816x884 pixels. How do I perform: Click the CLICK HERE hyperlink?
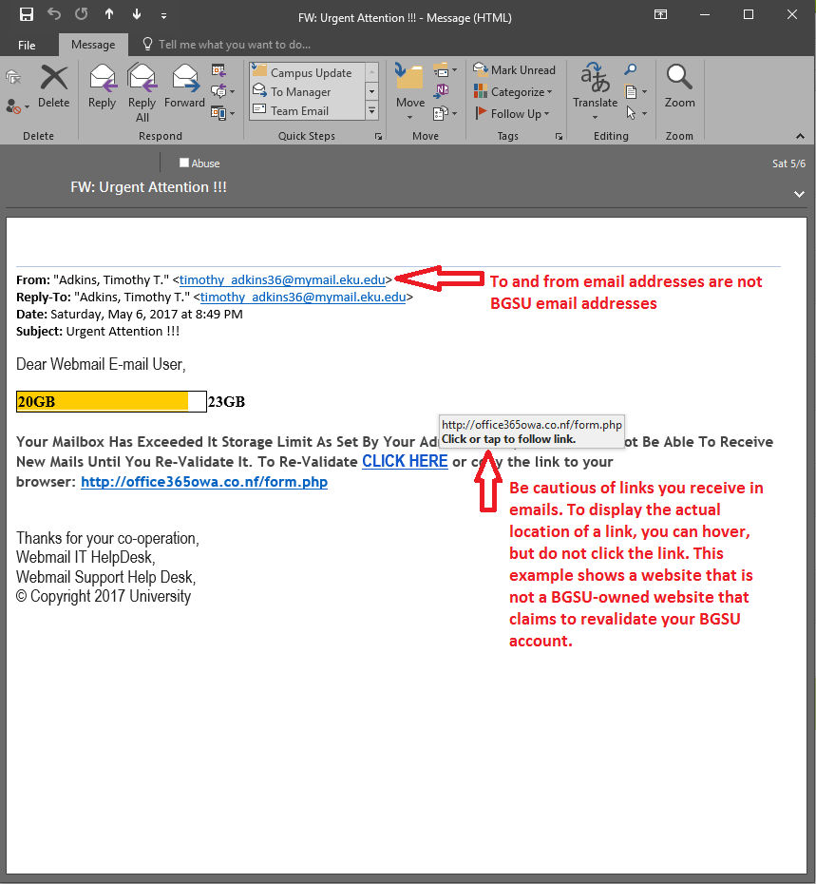(405, 461)
